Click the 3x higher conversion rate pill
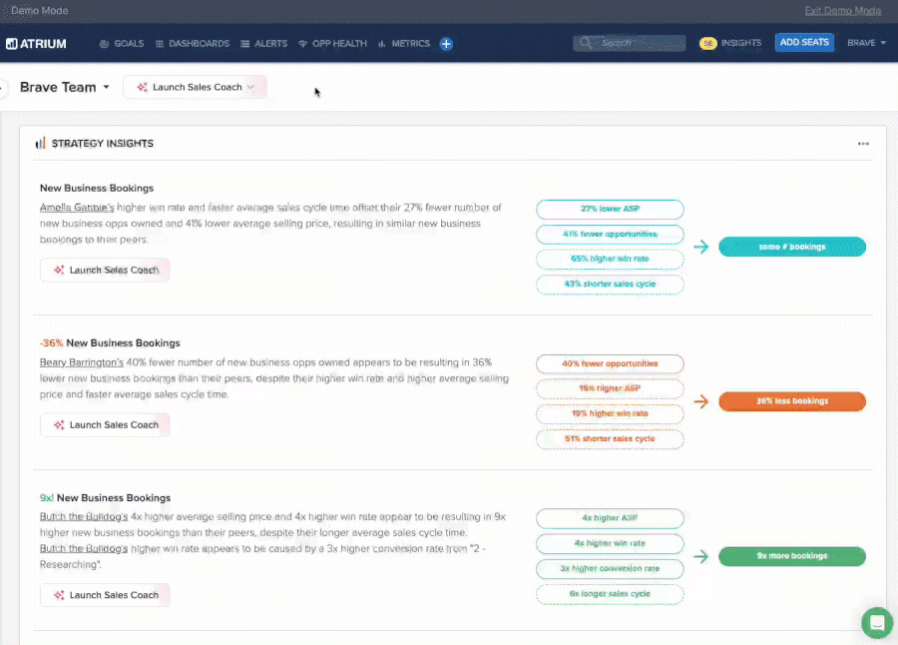898x645 pixels. click(610, 569)
